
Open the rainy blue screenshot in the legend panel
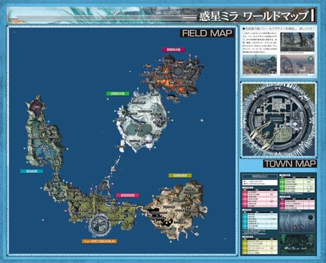(297, 222)
